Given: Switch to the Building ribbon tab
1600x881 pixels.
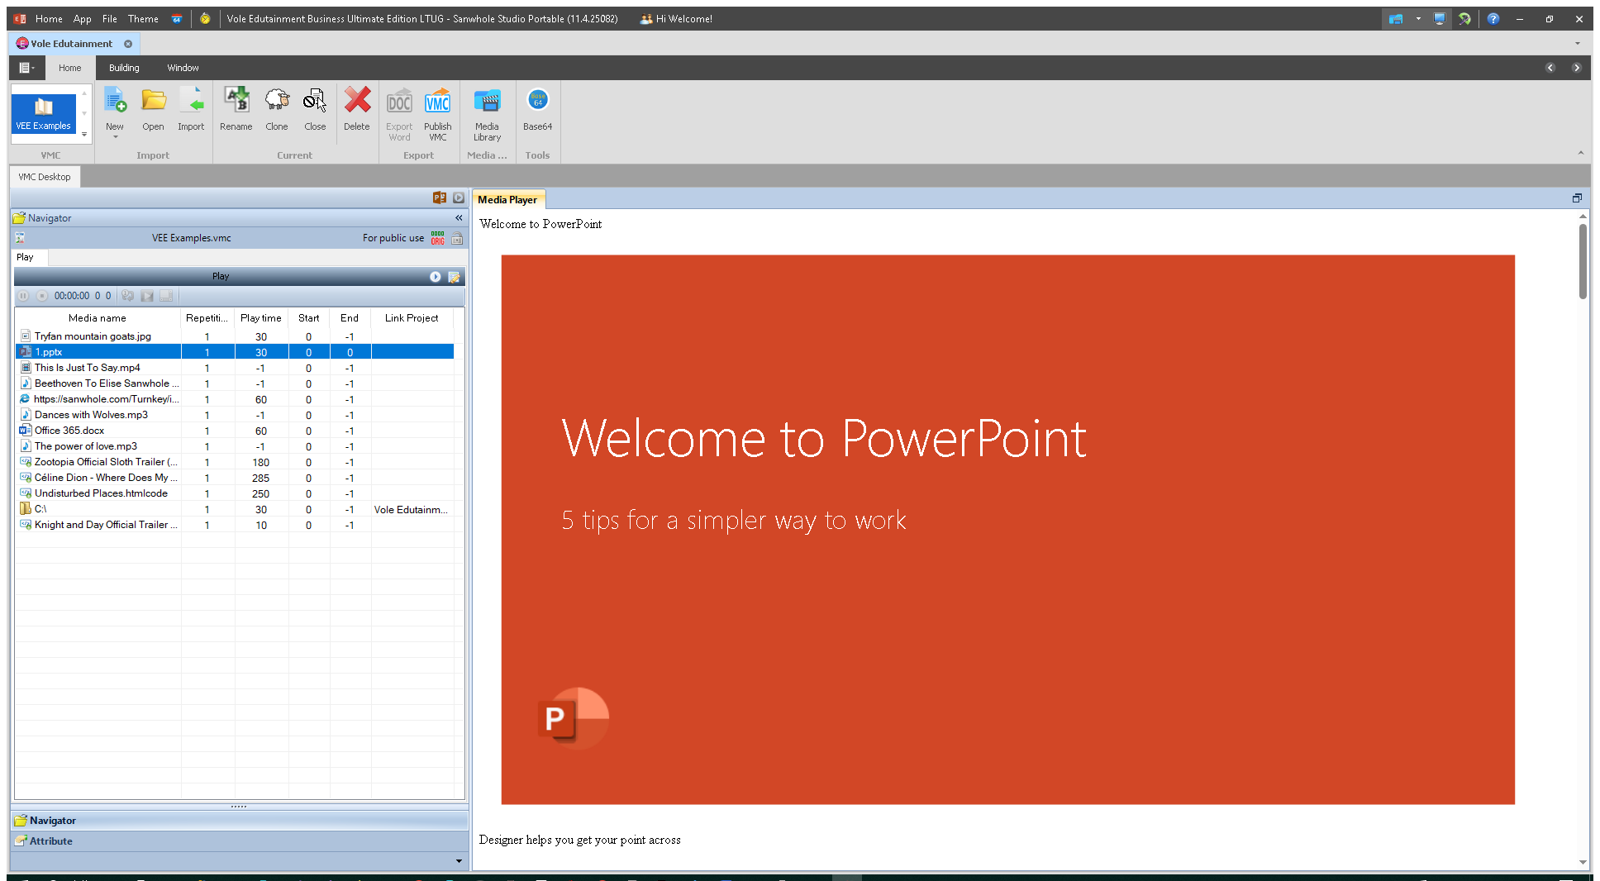Looking at the screenshot, I should click(x=124, y=68).
